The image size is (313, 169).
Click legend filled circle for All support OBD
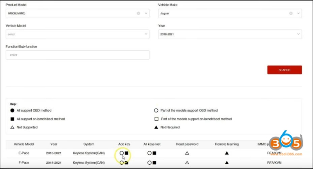tap(12, 110)
